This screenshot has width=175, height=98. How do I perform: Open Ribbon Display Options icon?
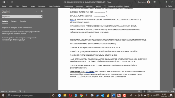click(154, 2)
